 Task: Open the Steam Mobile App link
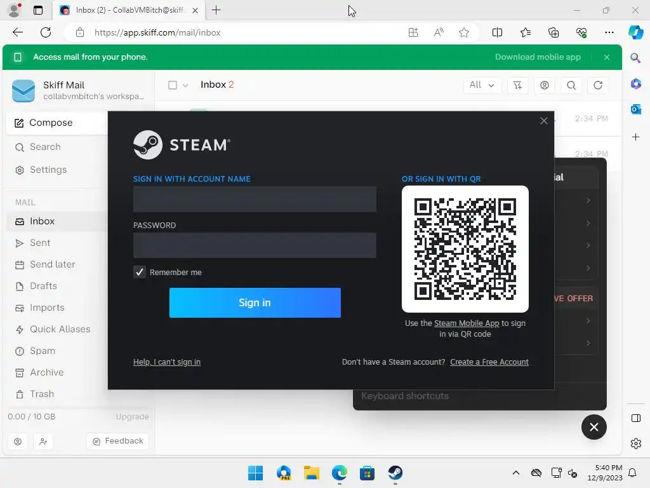pos(467,323)
